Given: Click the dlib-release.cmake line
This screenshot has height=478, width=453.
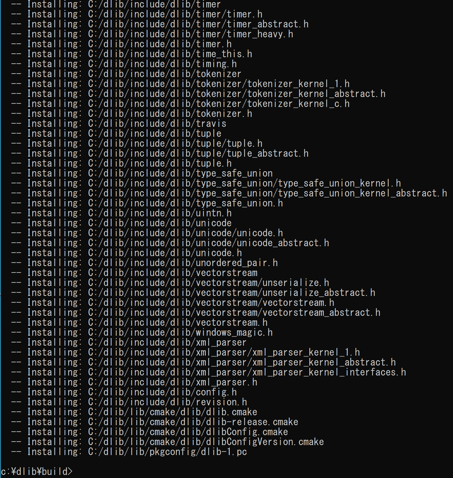Looking at the screenshot, I should (x=155, y=422).
